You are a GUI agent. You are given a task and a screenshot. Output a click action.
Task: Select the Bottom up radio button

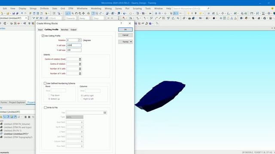tap(49, 99)
